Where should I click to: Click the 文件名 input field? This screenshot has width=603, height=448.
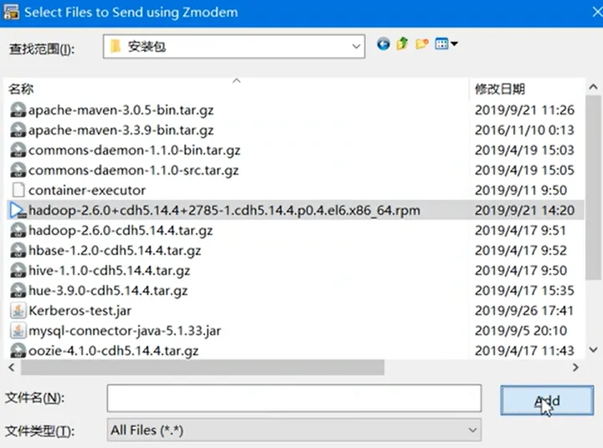click(x=294, y=398)
